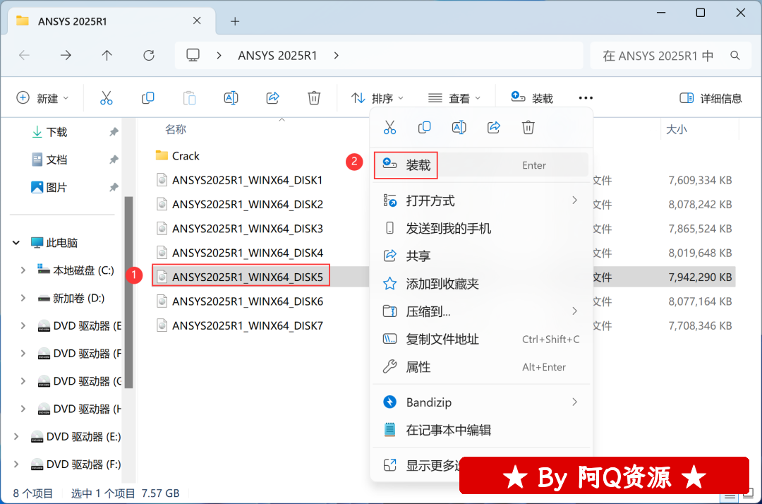Click the Rename icon in the toolbar
The image size is (762, 504).
coord(231,98)
